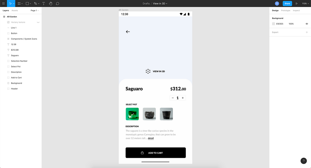The height and width of the screenshot is (168, 311).
Task: Click the E5E5E5 background color swatch
Action: (273, 24)
